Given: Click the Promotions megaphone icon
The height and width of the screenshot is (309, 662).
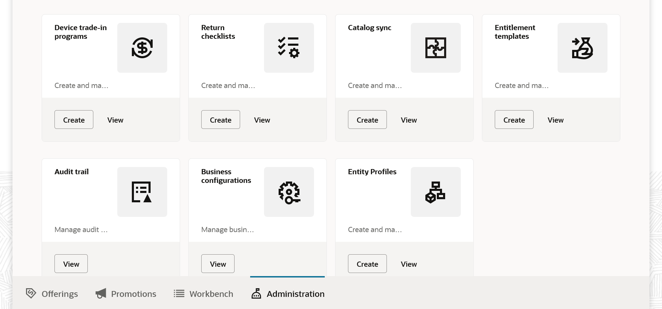Looking at the screenshot, I should (101, 293).
